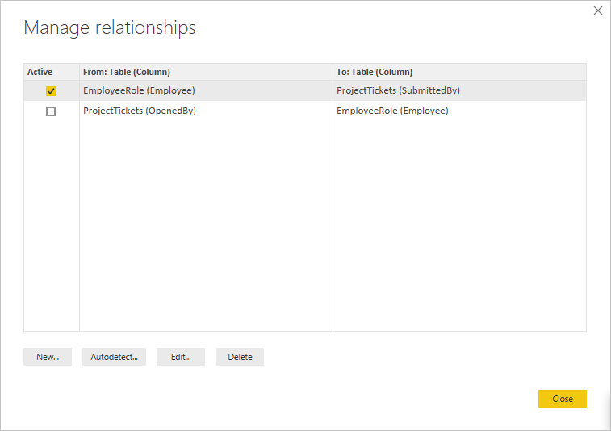Click empty area below the Active checkboxes
The height and width of the screenshot is (431, 611).
coord(52,226)
